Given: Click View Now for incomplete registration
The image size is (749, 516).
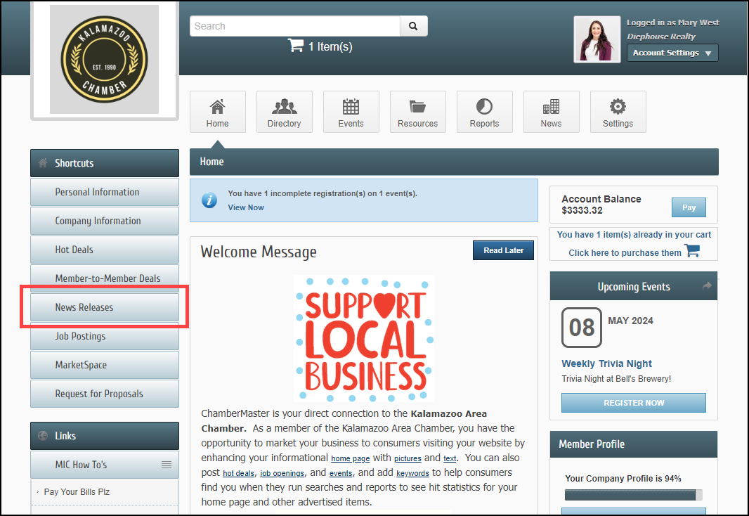Looking at the screenshot, I should [x=246, y=207].
